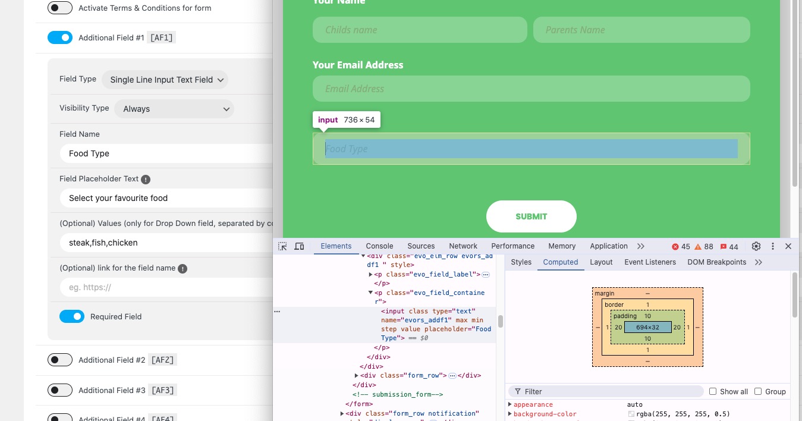Image resolution: width=802 pixels, height=421 pixels.
Task: Toggle Activate Terms & Conditions switch
Action: point(60,8)
